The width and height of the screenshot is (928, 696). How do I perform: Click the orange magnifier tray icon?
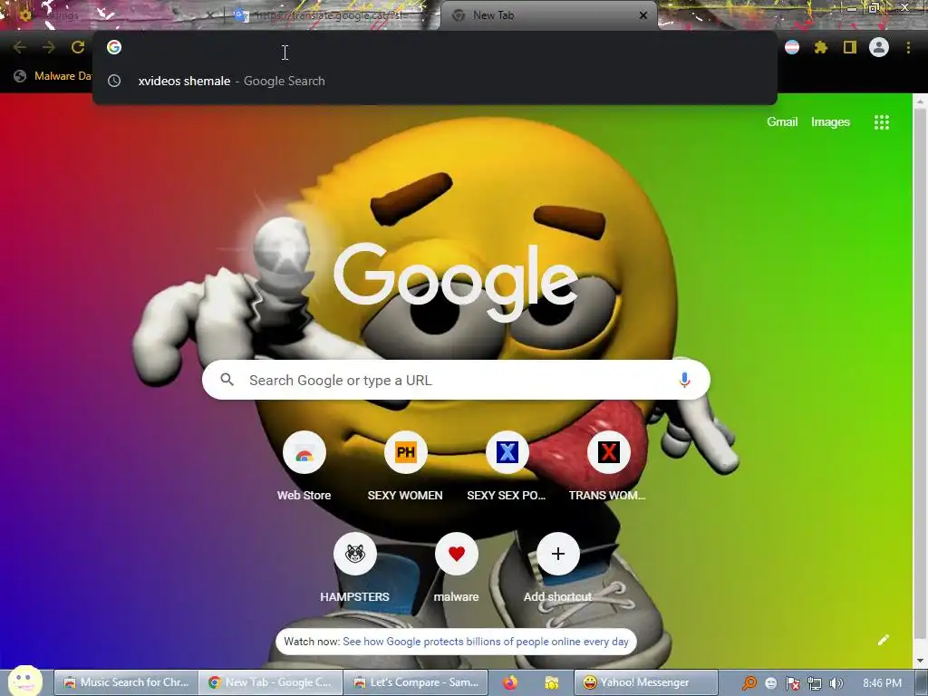(749, 683)
